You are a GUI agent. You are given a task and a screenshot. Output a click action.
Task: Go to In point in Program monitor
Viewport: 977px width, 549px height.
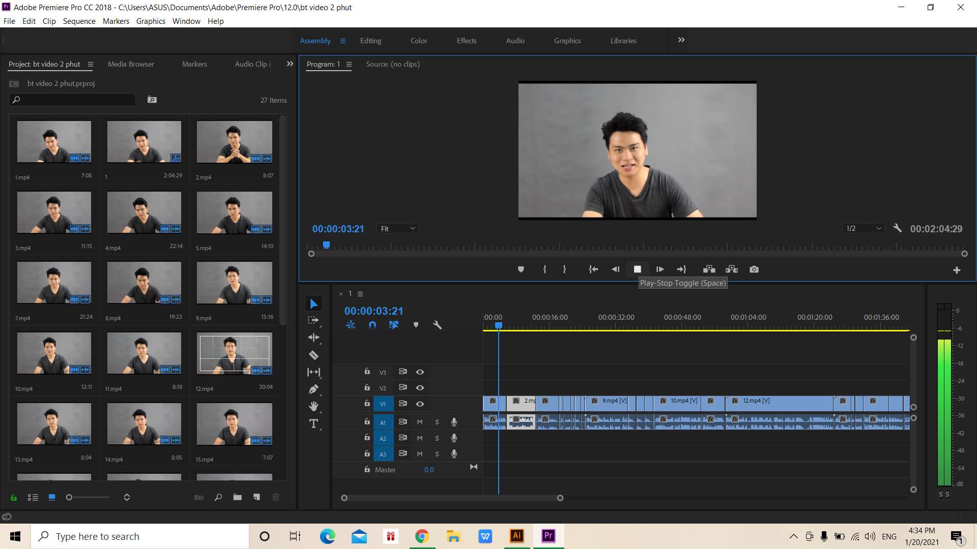click(593, 269)
